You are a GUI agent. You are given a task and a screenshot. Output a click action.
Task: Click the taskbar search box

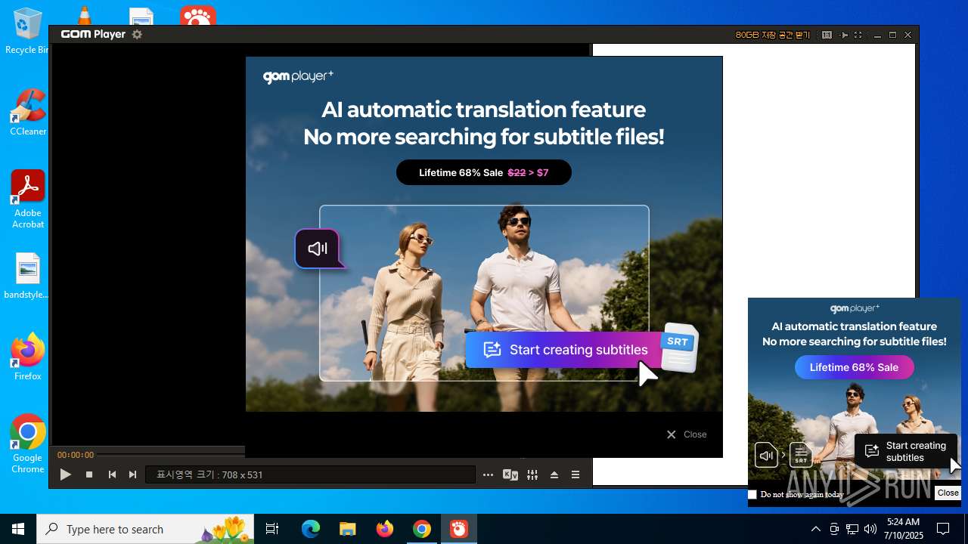pos(147,529)
